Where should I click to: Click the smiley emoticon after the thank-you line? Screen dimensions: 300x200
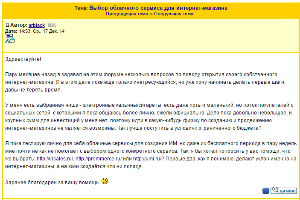click(105, 181)
